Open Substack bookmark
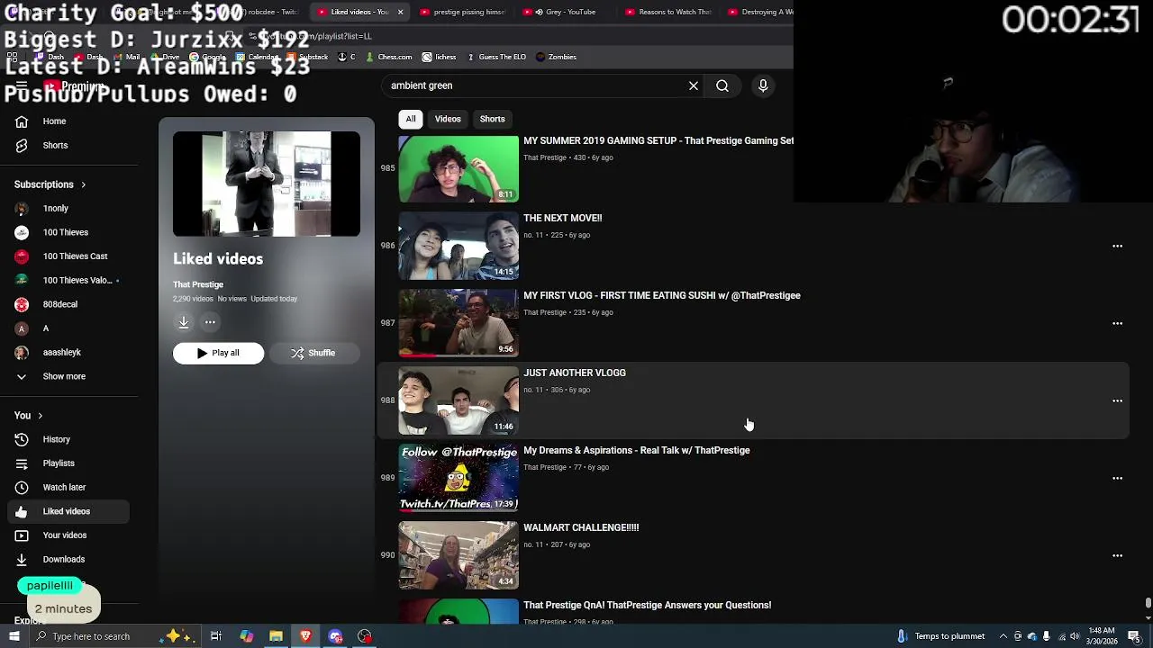The width and height of the screenshot is (1153, 648). pyautogui.click(x=307, y=57)
